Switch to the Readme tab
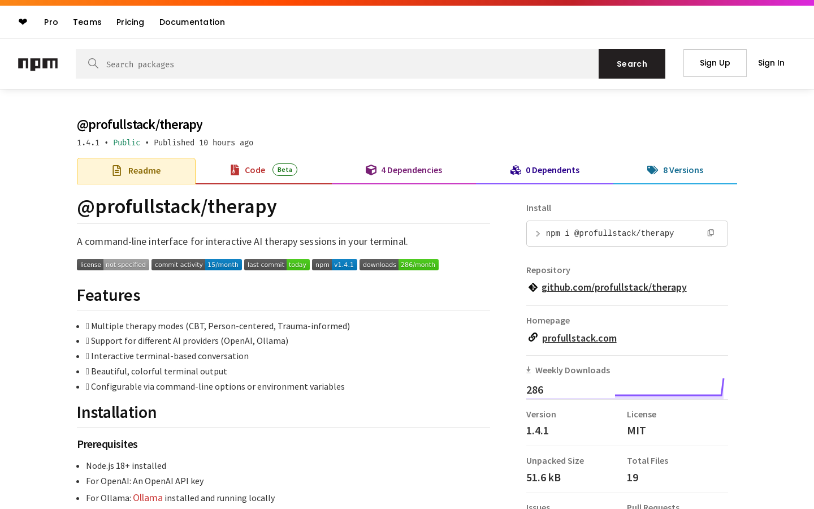Viewport: 814px width, 509px height. (136, 171)
